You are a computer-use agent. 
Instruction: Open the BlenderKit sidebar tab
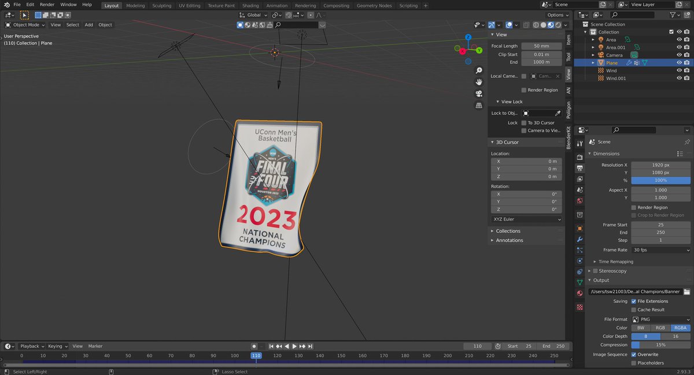pos(569,137)
